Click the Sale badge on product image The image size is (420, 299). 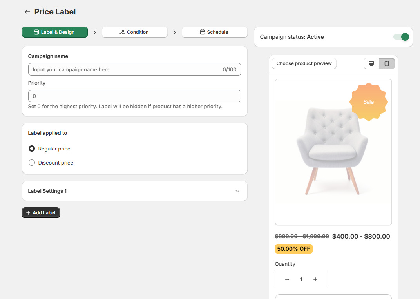pyautogui.click(x=369, y=102)
